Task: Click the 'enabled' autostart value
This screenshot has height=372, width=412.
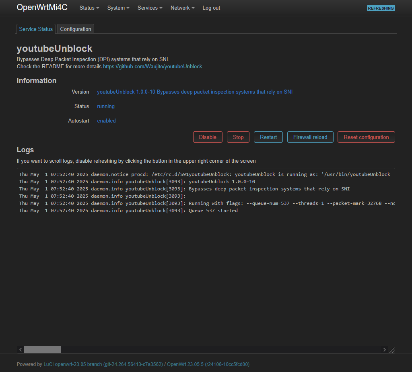Action: [106, 121]
